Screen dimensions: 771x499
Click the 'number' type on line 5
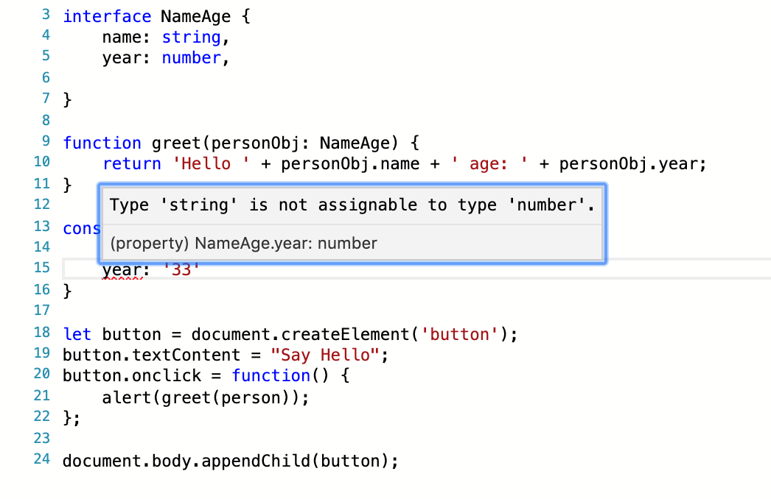coord(191,57)
